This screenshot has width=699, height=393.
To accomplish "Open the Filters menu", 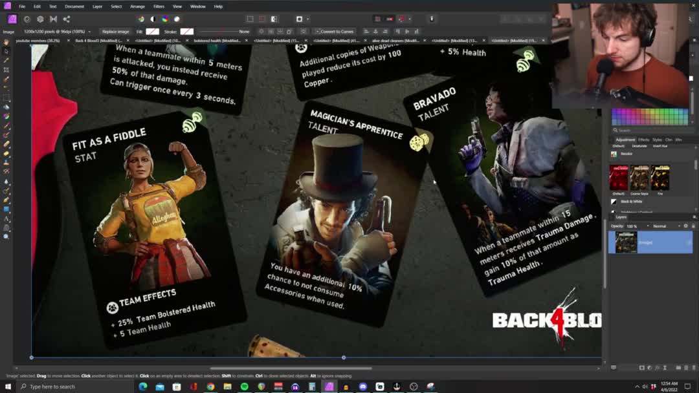I will pos(159,6).
